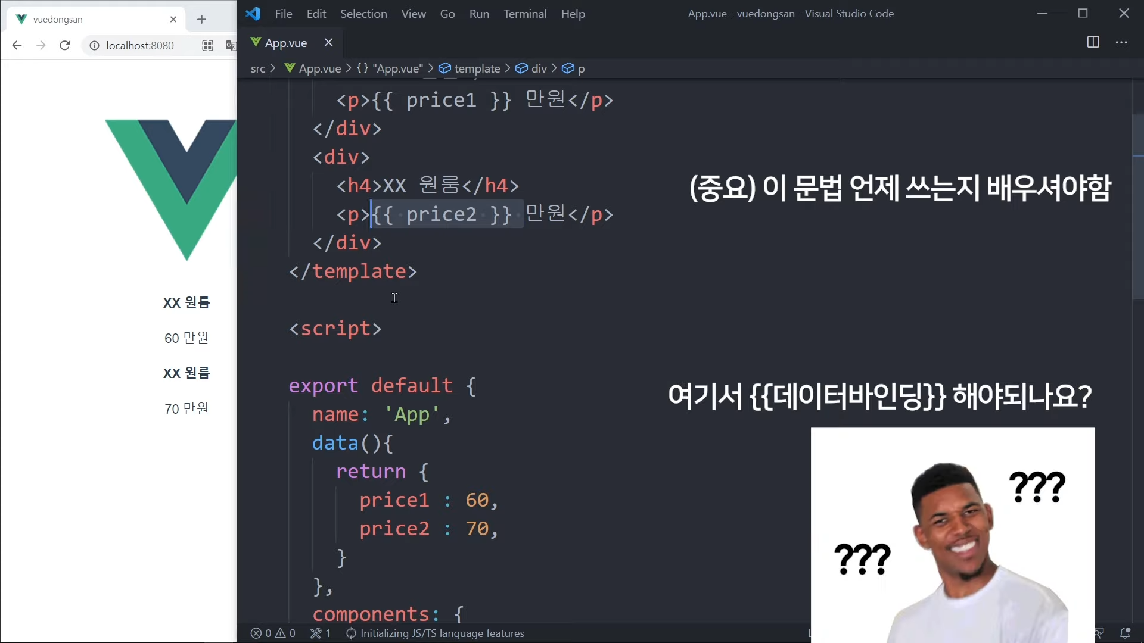Screen dimensions: 1144x643
Task: Click the localhost:8080 address field
Action: coord(140,45)
